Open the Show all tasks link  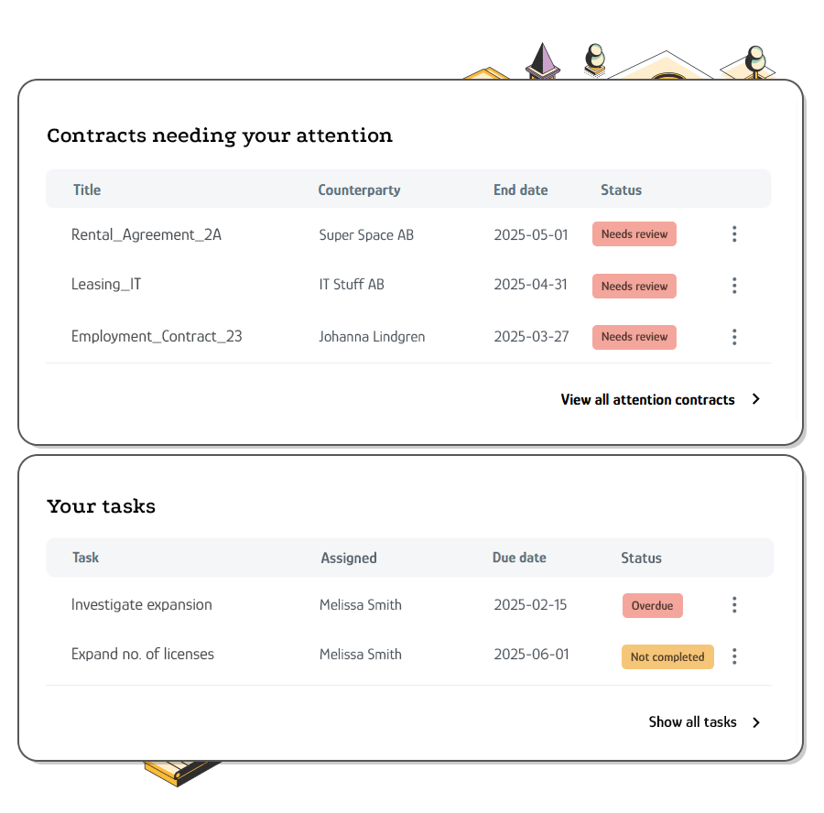click(x=692, y=722)
